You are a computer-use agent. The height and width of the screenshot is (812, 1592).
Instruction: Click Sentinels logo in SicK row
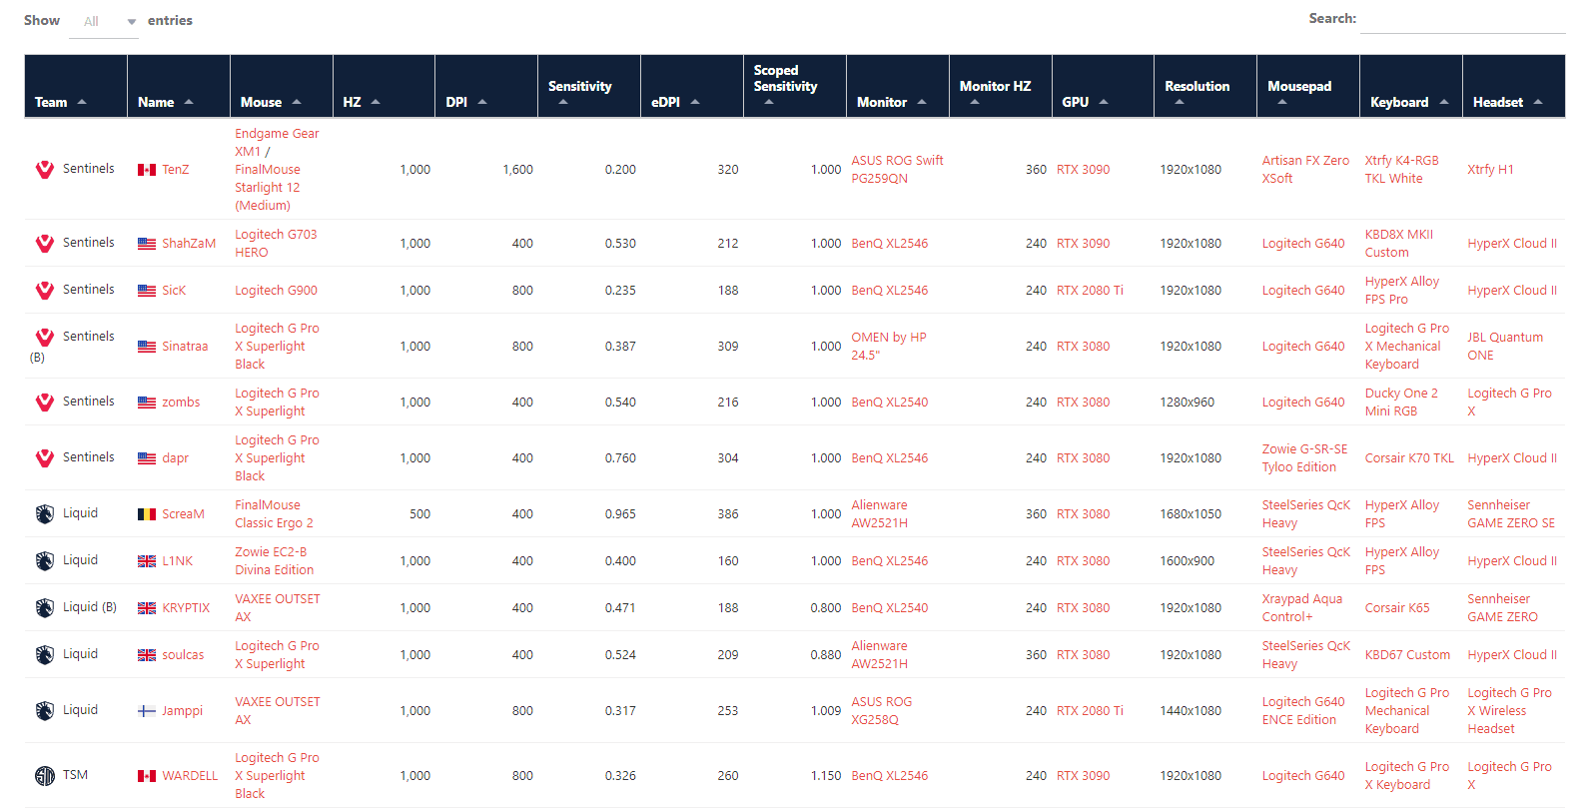(45, 291)
